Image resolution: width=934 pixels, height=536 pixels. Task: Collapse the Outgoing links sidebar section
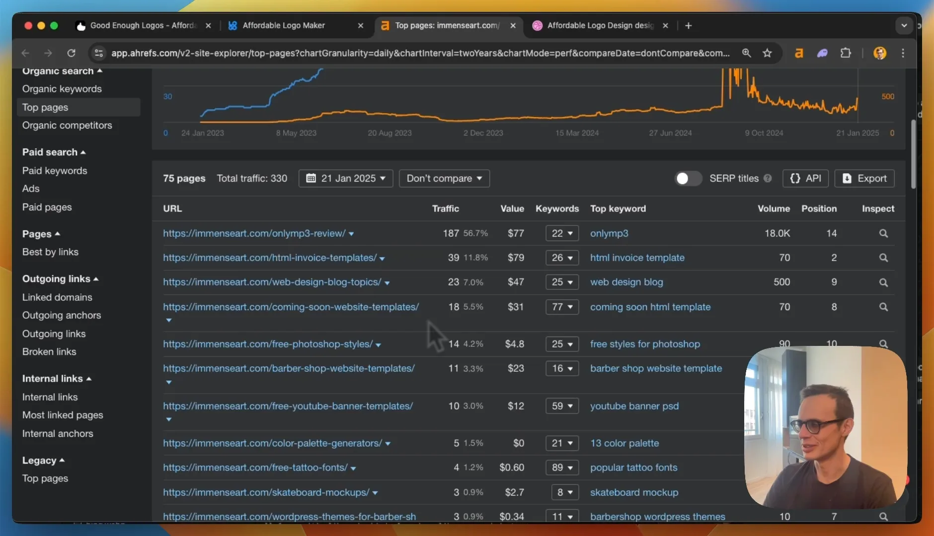pos(60,279)
